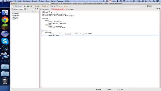Click the New file wizard icon
The height and width of the screenshot is (91, 161).
tap(13, 6)
